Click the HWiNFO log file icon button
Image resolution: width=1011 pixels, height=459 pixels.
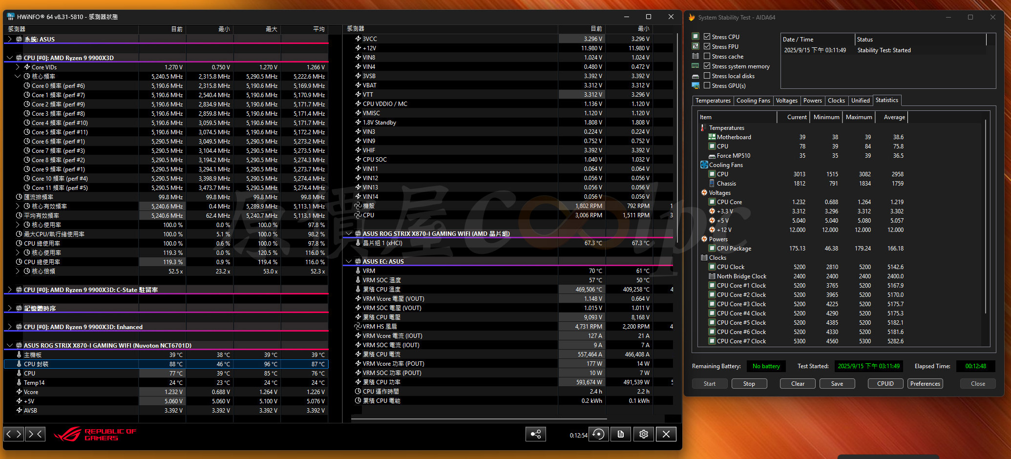point(621,434)
